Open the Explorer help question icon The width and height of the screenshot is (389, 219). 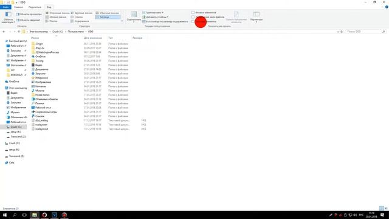coord(387,7)
